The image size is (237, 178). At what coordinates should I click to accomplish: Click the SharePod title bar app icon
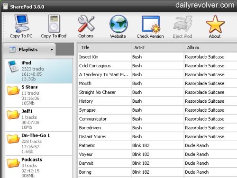pyautogui.click(x=5, y=6)
